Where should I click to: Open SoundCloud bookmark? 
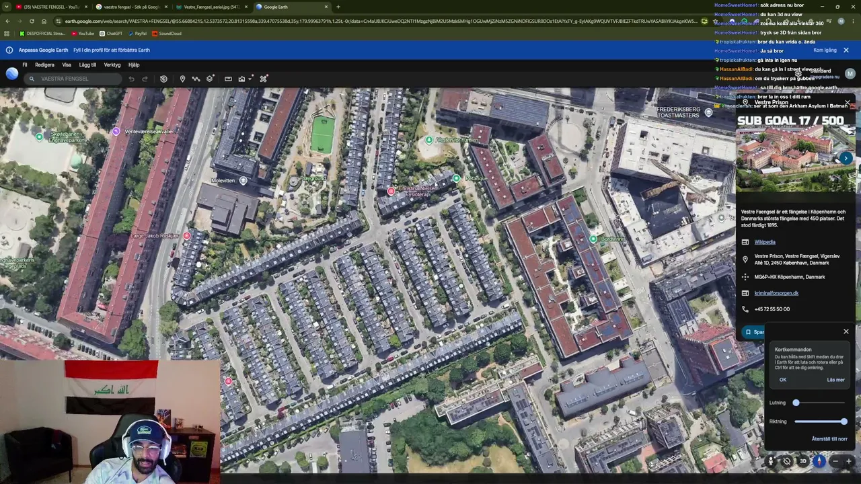[166, 34]
